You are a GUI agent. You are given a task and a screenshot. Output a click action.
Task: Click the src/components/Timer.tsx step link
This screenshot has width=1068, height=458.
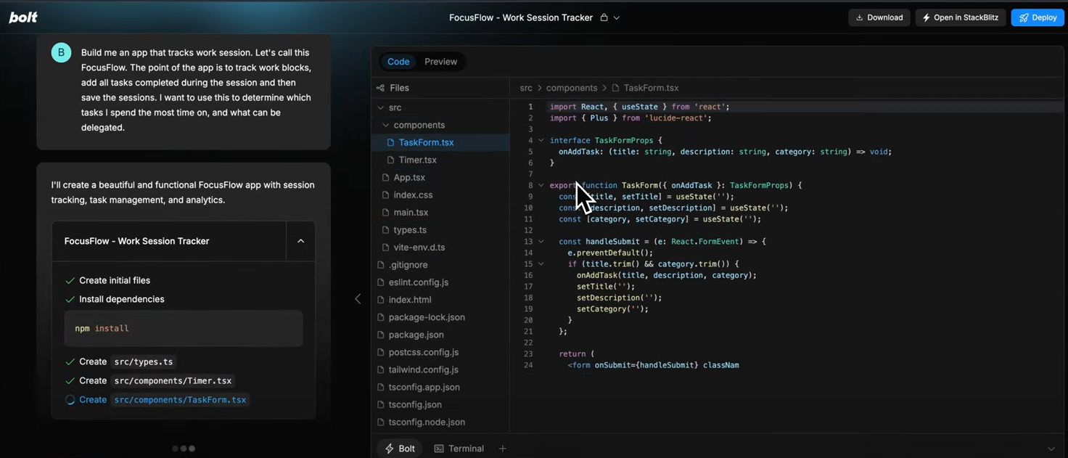(x=173, y=380)
